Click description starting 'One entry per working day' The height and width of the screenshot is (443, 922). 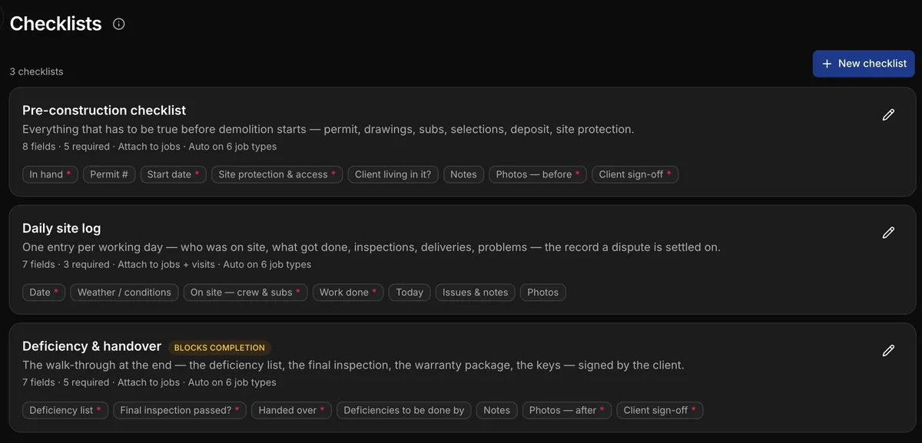click(371, 247)
